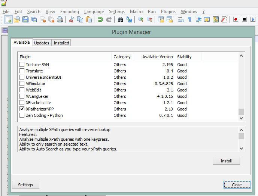
Task: Click the Cut scissors icon
Action: pyautogui.click(x=72, y=19)
